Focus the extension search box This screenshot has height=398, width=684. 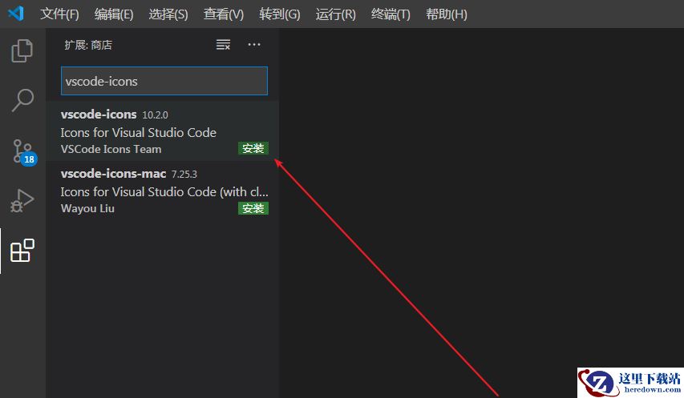click(x=164, y=81)
